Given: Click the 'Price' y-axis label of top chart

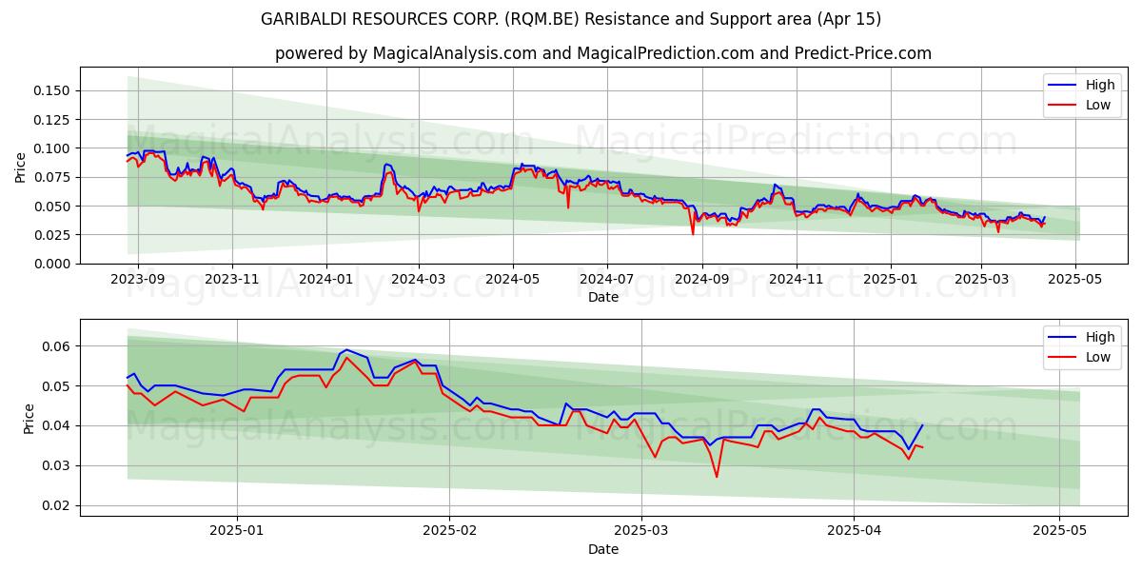Looking at the screenshot, I should (21, 166).
